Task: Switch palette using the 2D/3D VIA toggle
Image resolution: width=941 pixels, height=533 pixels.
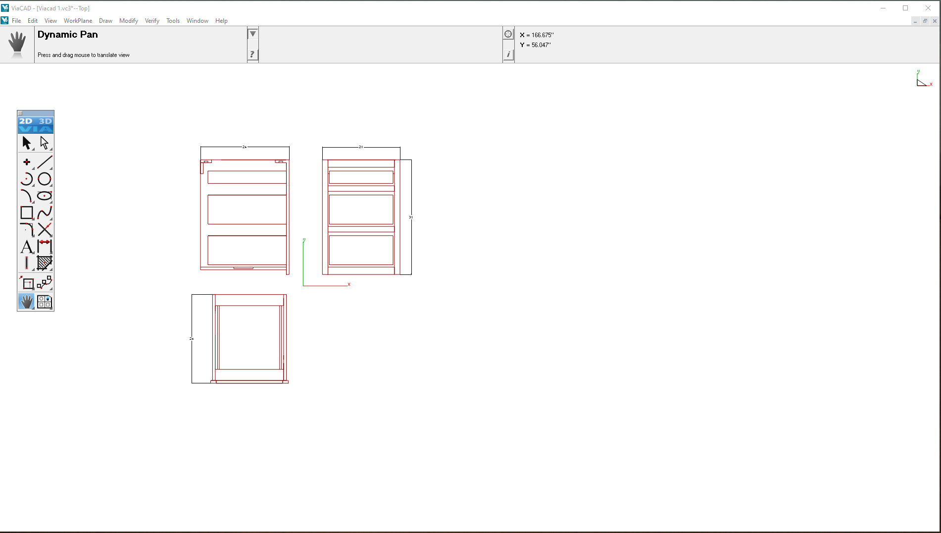Action: (36, 125)
